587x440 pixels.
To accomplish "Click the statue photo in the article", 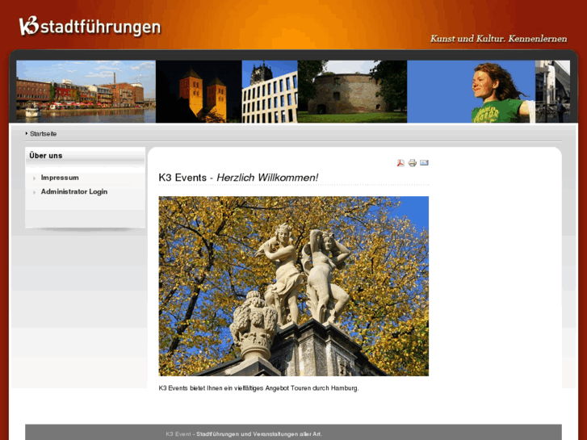I will [294, 286].
